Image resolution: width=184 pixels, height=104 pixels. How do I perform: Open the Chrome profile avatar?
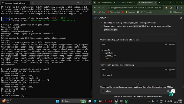[177, 8]
